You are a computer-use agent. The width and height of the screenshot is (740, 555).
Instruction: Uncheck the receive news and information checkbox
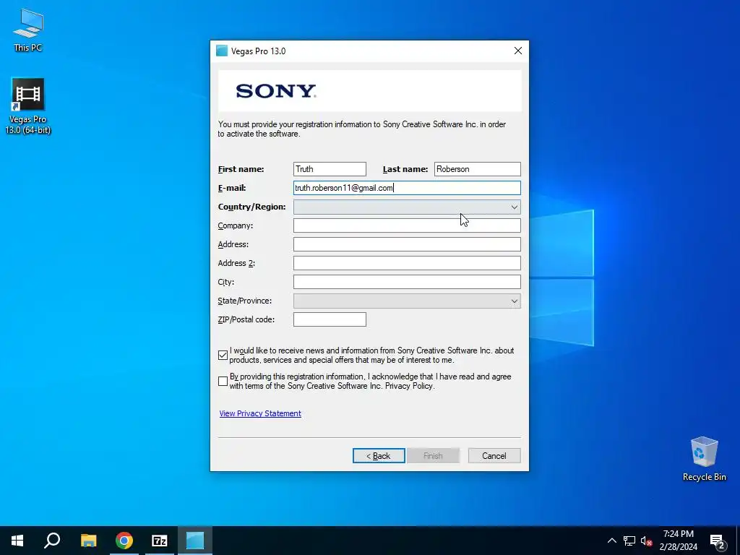(223, 356)
